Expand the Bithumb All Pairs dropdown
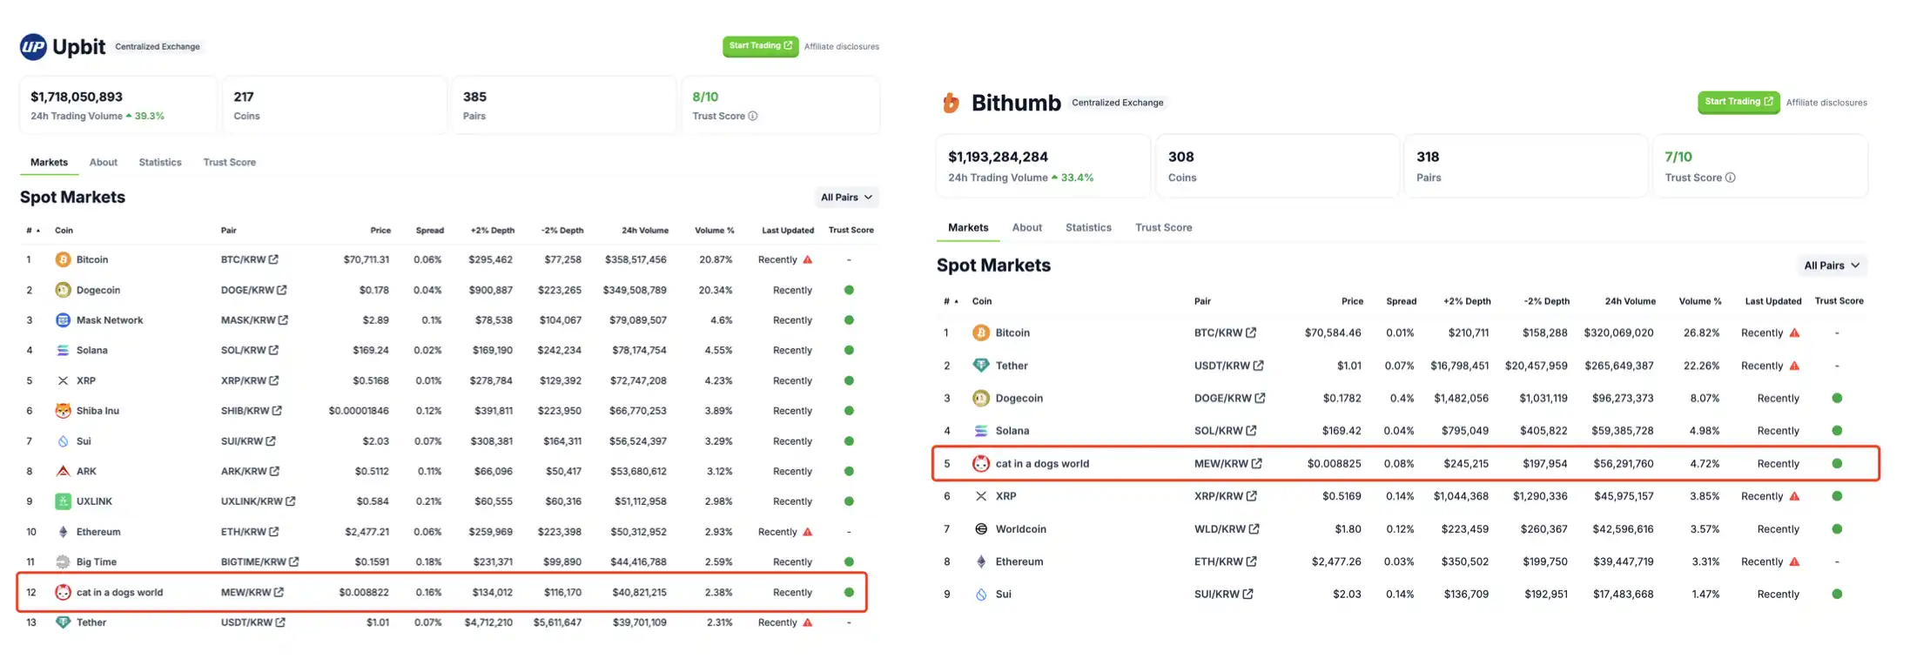 [1832, 265]
